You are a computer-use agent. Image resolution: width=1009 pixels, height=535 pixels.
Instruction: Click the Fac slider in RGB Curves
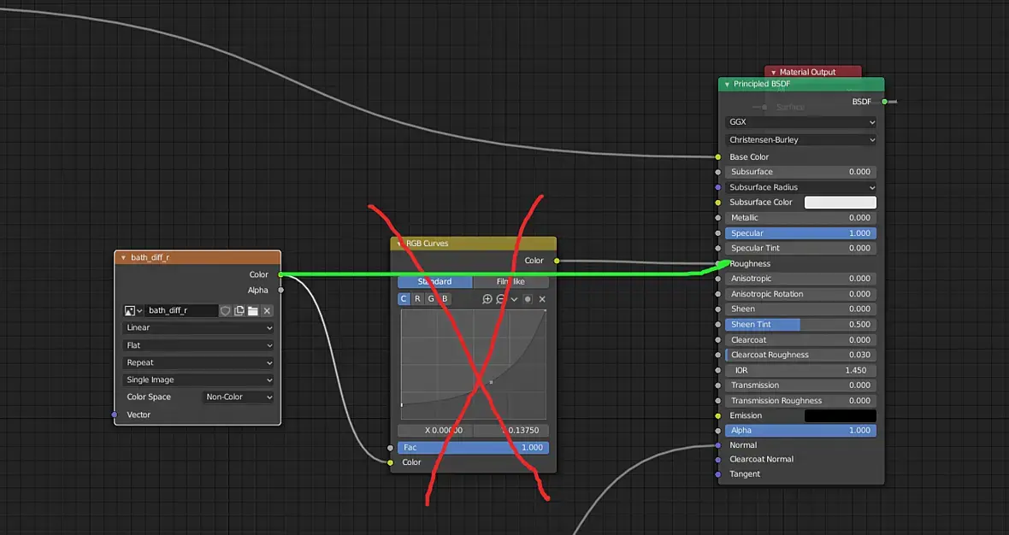(x=473, y=448)
